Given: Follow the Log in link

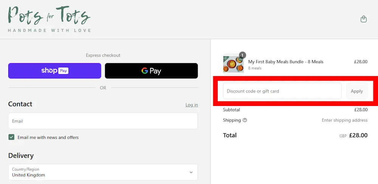Looking at the screenshot, I should [192, 105].
